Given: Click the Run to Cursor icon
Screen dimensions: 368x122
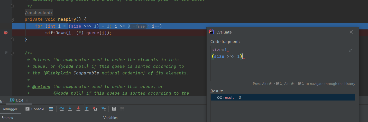Looking at the screenshot, I should [x=104, y=109].
